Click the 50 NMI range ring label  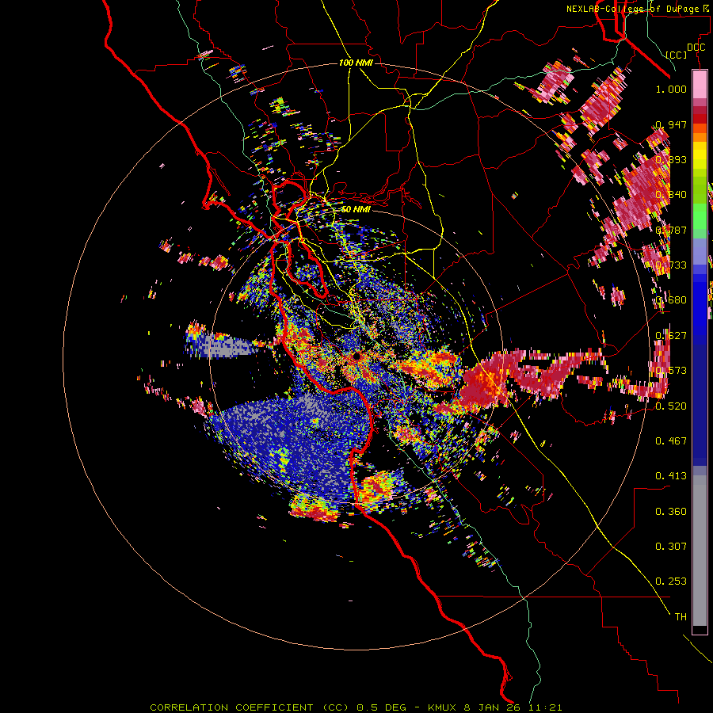356,209
